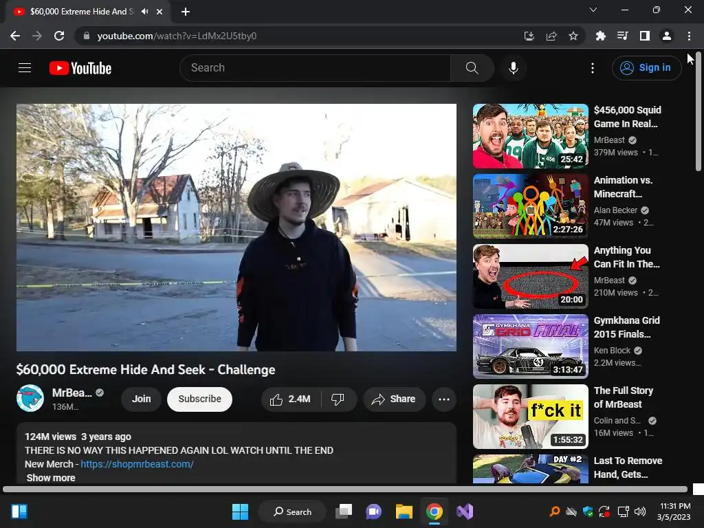Click the 124M views text
The image size is (704, 528).
[50, 437]
